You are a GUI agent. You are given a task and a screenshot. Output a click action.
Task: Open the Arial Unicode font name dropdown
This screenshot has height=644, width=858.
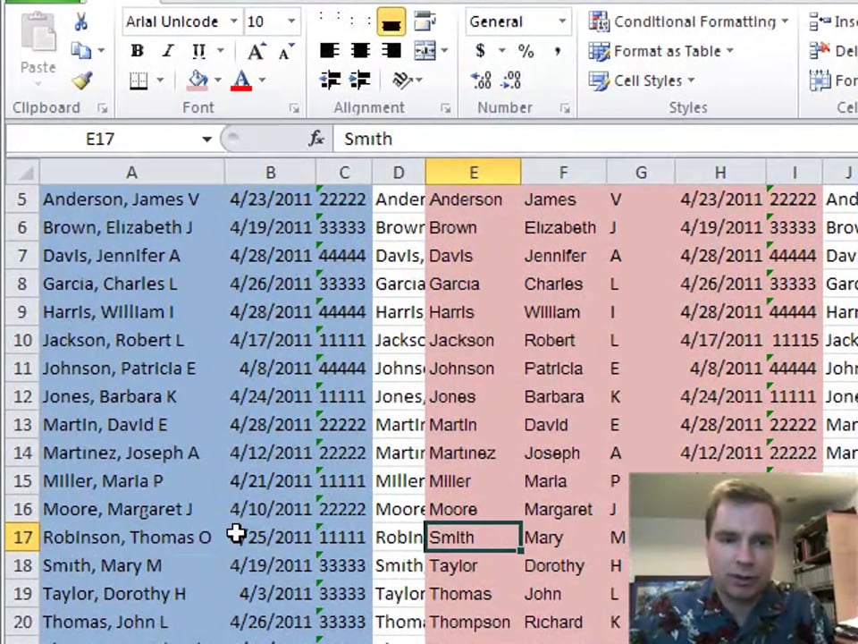click(x=233, y=21)
